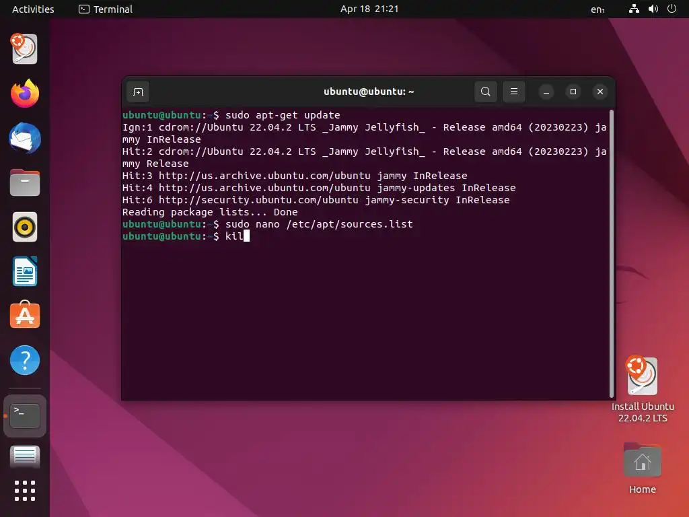Open the terminal hamburger menu
The image size is (689, 517).
coord(513,92)
